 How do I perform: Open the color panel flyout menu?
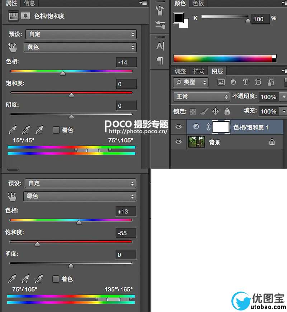284,3
